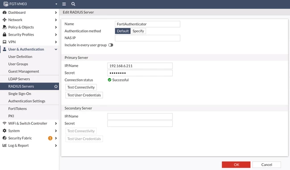The width and height of the screenshot is (290, 170).
Task: Open the search magnifier icon
Action: (x=73, y=4)
